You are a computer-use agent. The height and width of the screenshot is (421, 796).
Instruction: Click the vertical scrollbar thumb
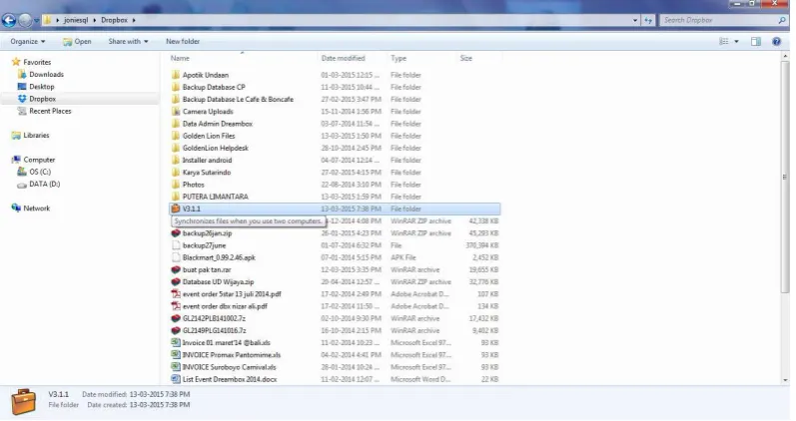click(x=785, y=178)
